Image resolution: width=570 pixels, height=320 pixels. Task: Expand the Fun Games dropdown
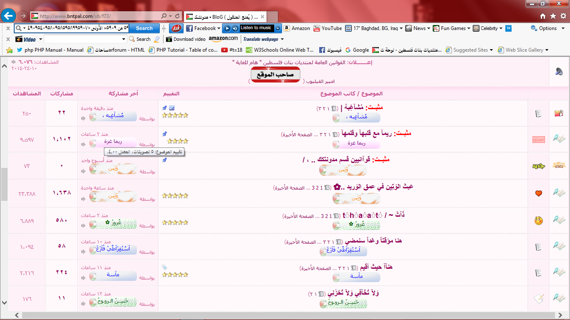469,28
